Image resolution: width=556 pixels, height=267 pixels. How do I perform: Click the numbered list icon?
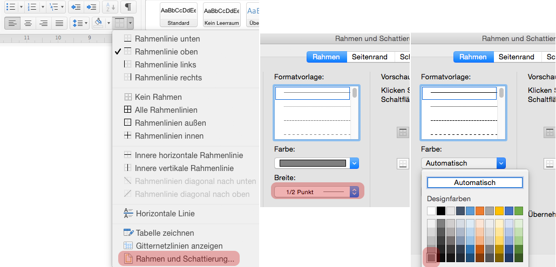(32, 6)
